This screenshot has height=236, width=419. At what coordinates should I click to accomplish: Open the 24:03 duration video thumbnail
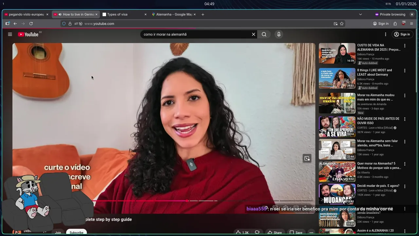point(337,78)
